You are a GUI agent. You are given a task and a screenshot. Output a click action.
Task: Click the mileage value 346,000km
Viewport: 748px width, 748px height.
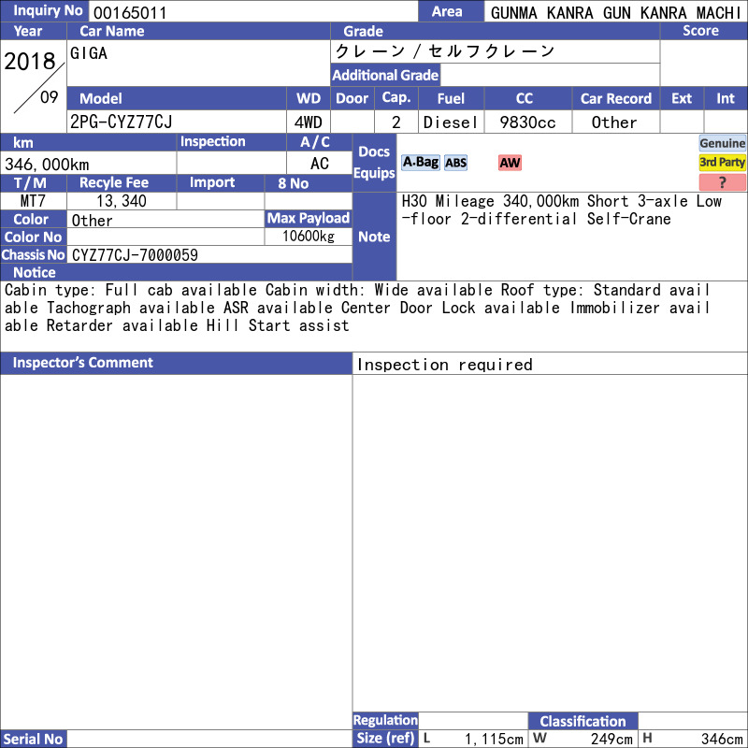47,165
